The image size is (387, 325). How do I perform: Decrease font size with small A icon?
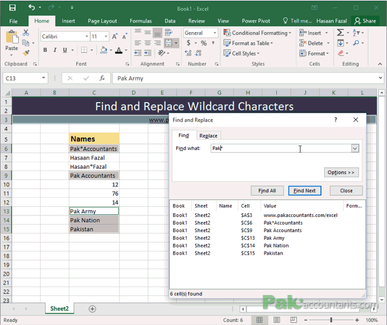pos(125,37)
